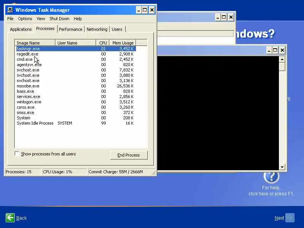Viewport: 304px width, 228px height.
Task: Minimize the command prompt window
Action: 269,51
